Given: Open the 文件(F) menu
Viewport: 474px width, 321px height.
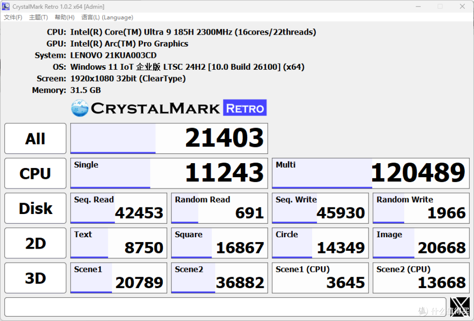Looking at the screenshot, I should tap(13, 18).
